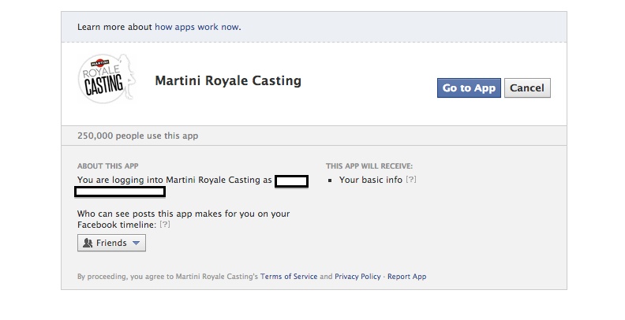Viewport: 625px width, 320px height.
Task: Click the Report App link
Action: click(x=407, y=276)
